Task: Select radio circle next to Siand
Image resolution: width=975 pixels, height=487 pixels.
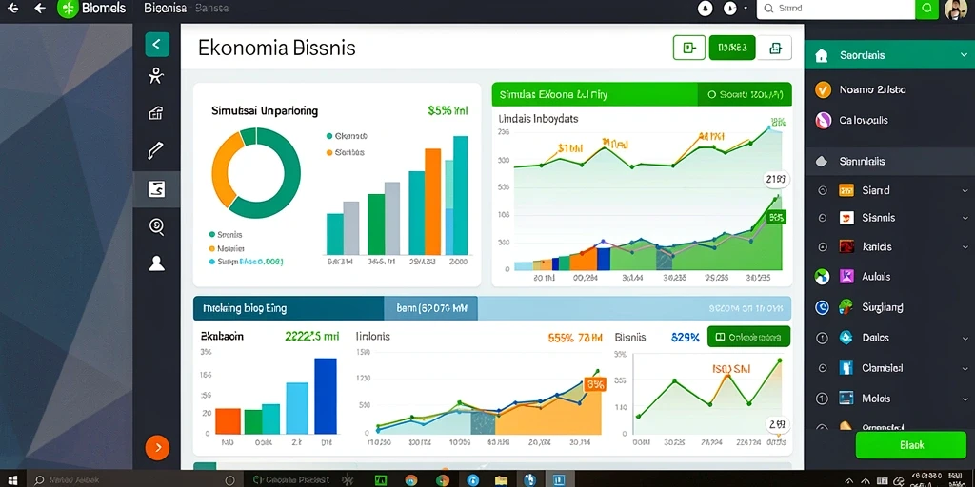Action: coord(822,190)
